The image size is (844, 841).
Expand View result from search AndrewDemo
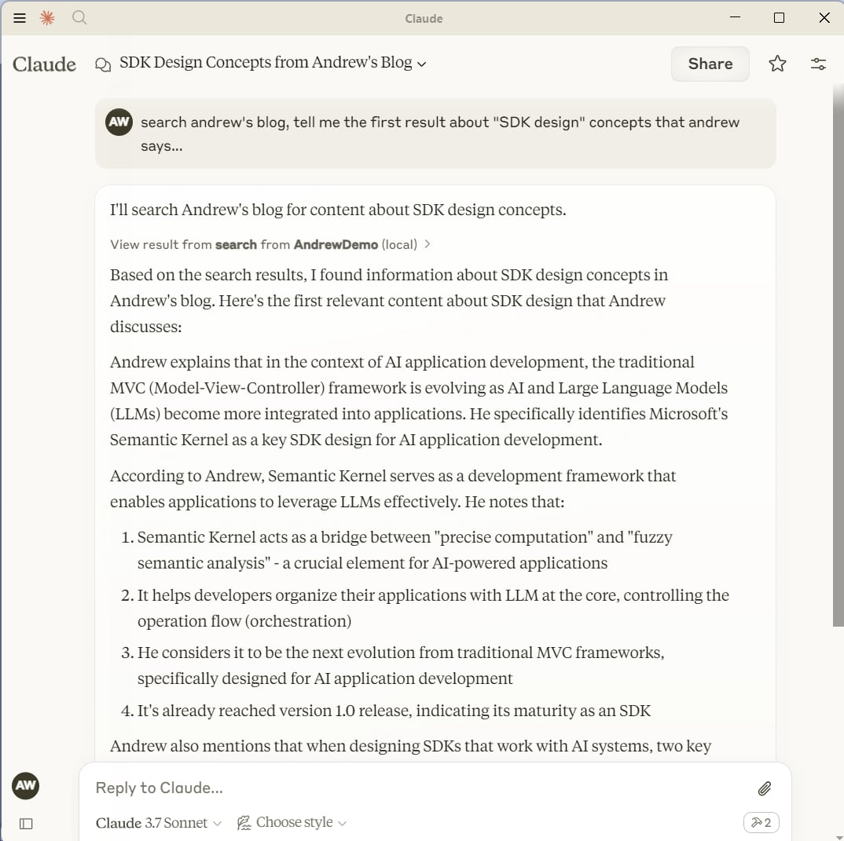tap(270, 244)
